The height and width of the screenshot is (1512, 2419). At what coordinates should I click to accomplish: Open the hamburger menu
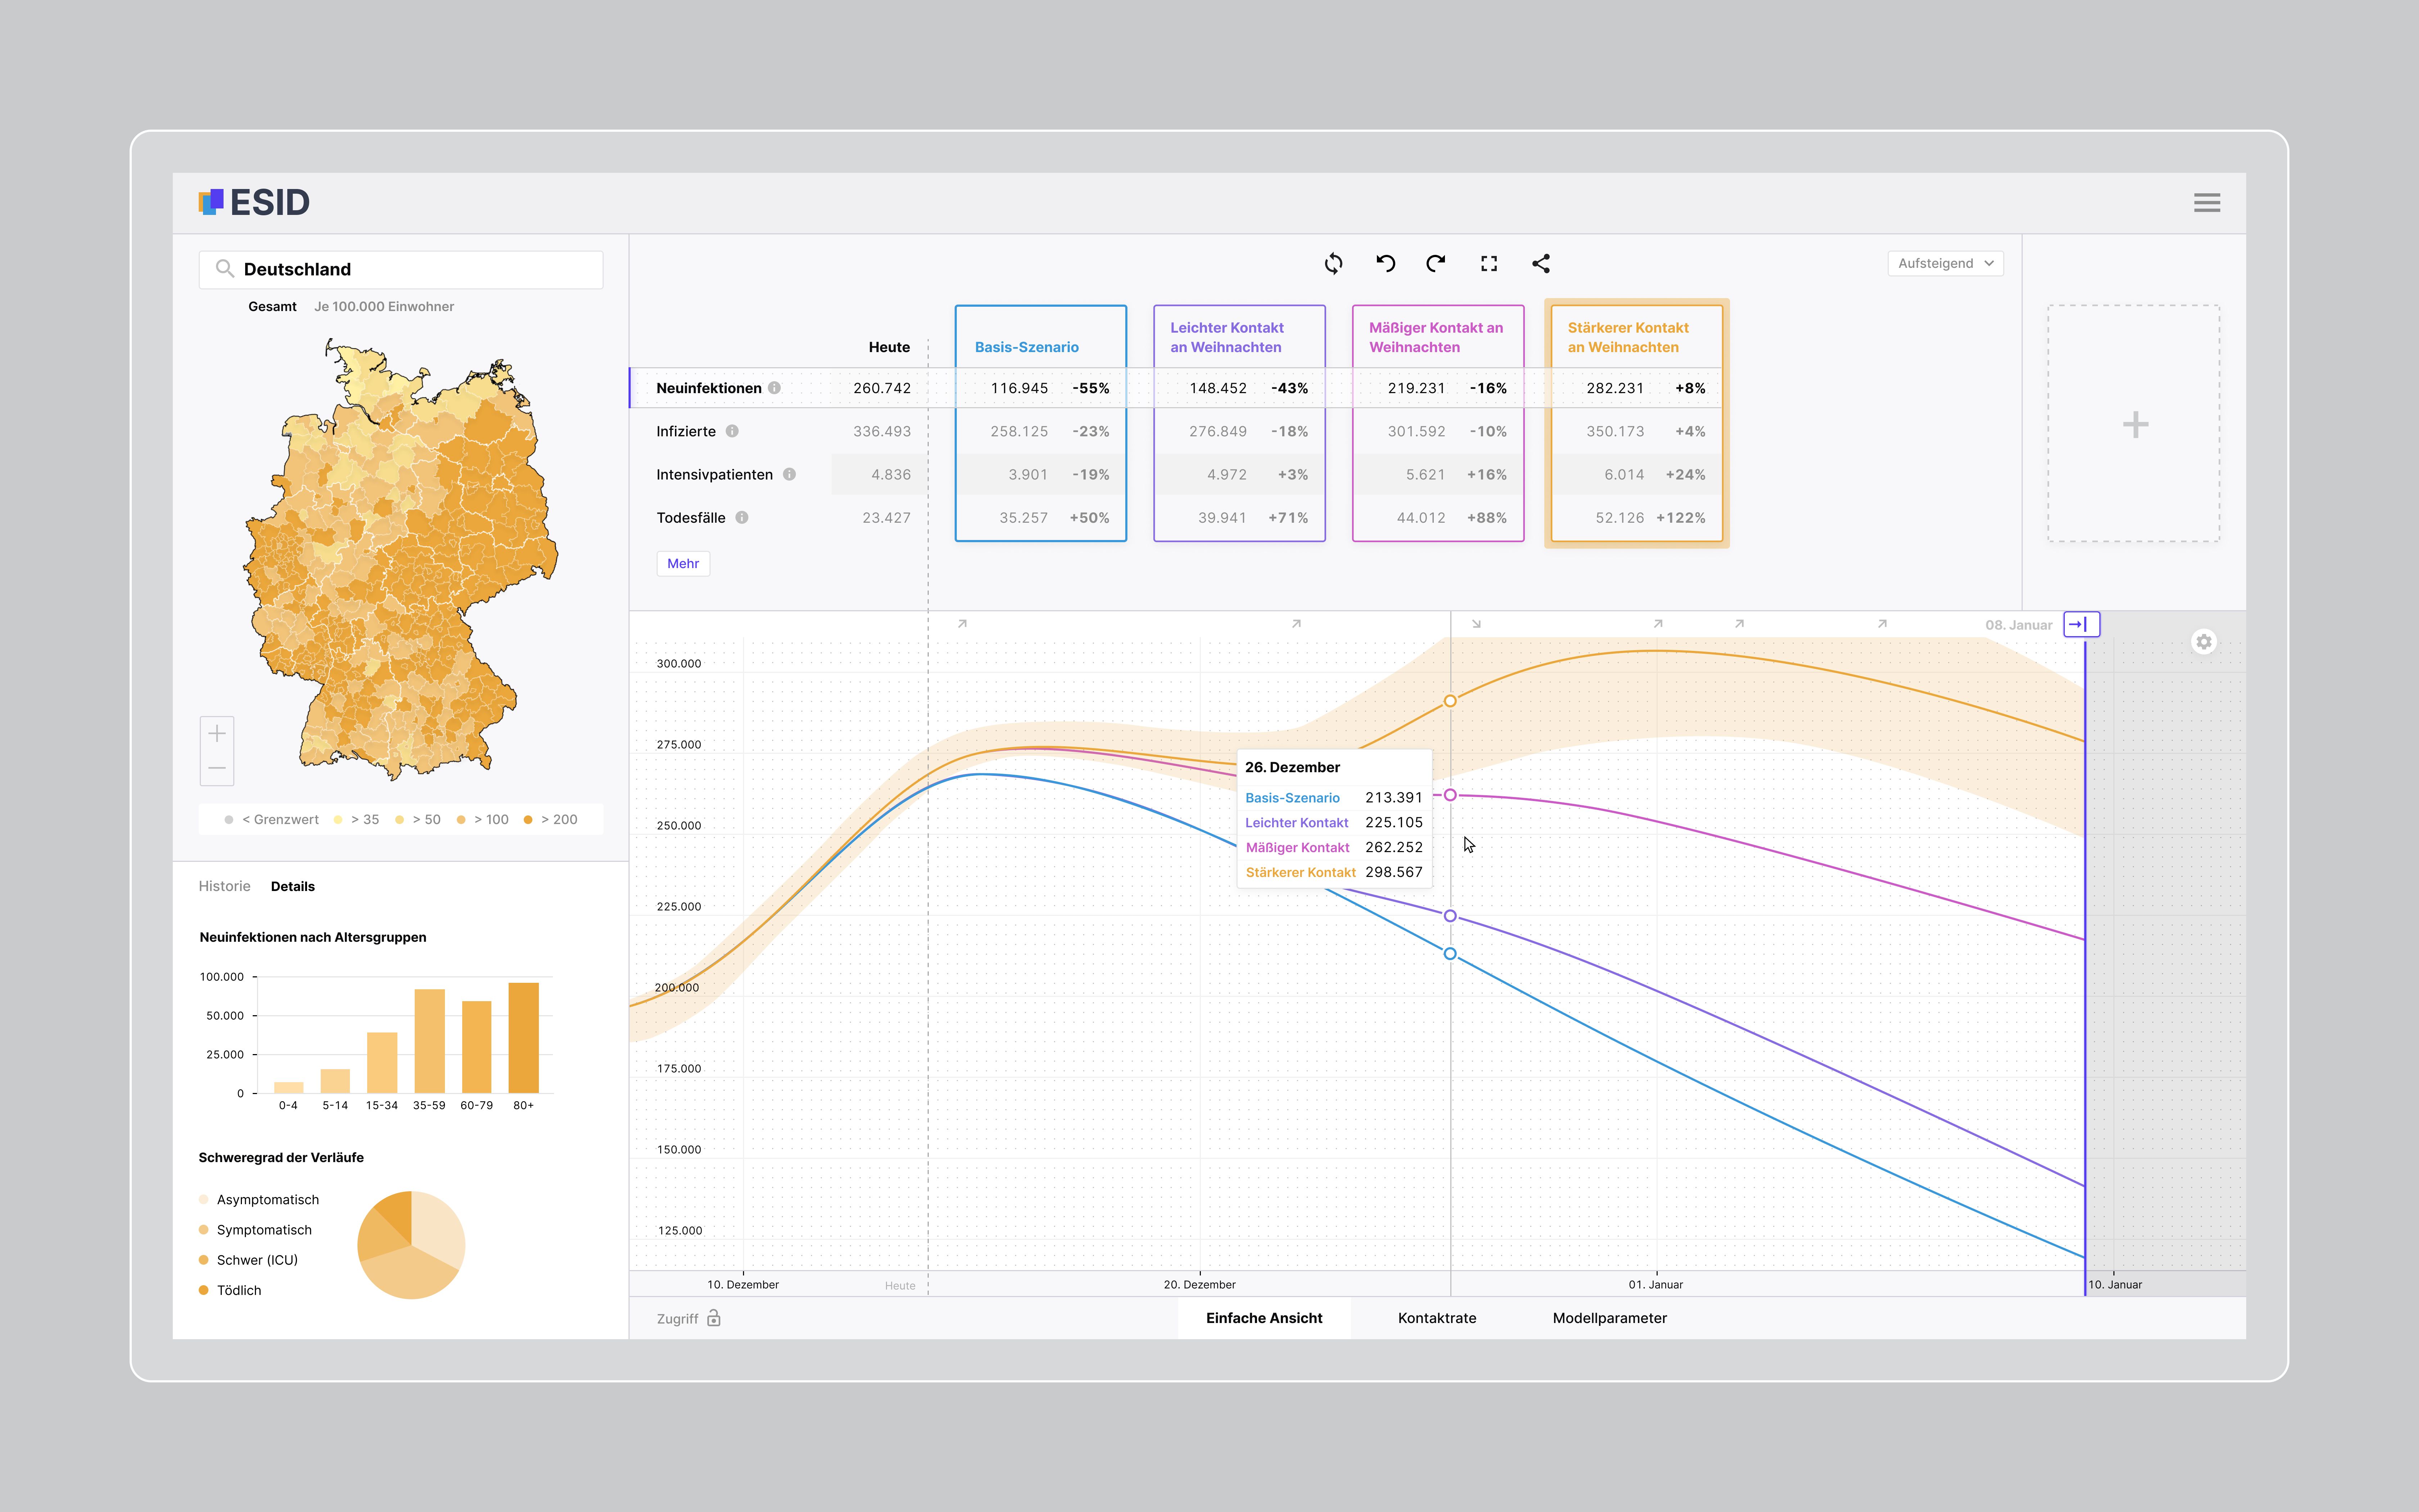2206,203
